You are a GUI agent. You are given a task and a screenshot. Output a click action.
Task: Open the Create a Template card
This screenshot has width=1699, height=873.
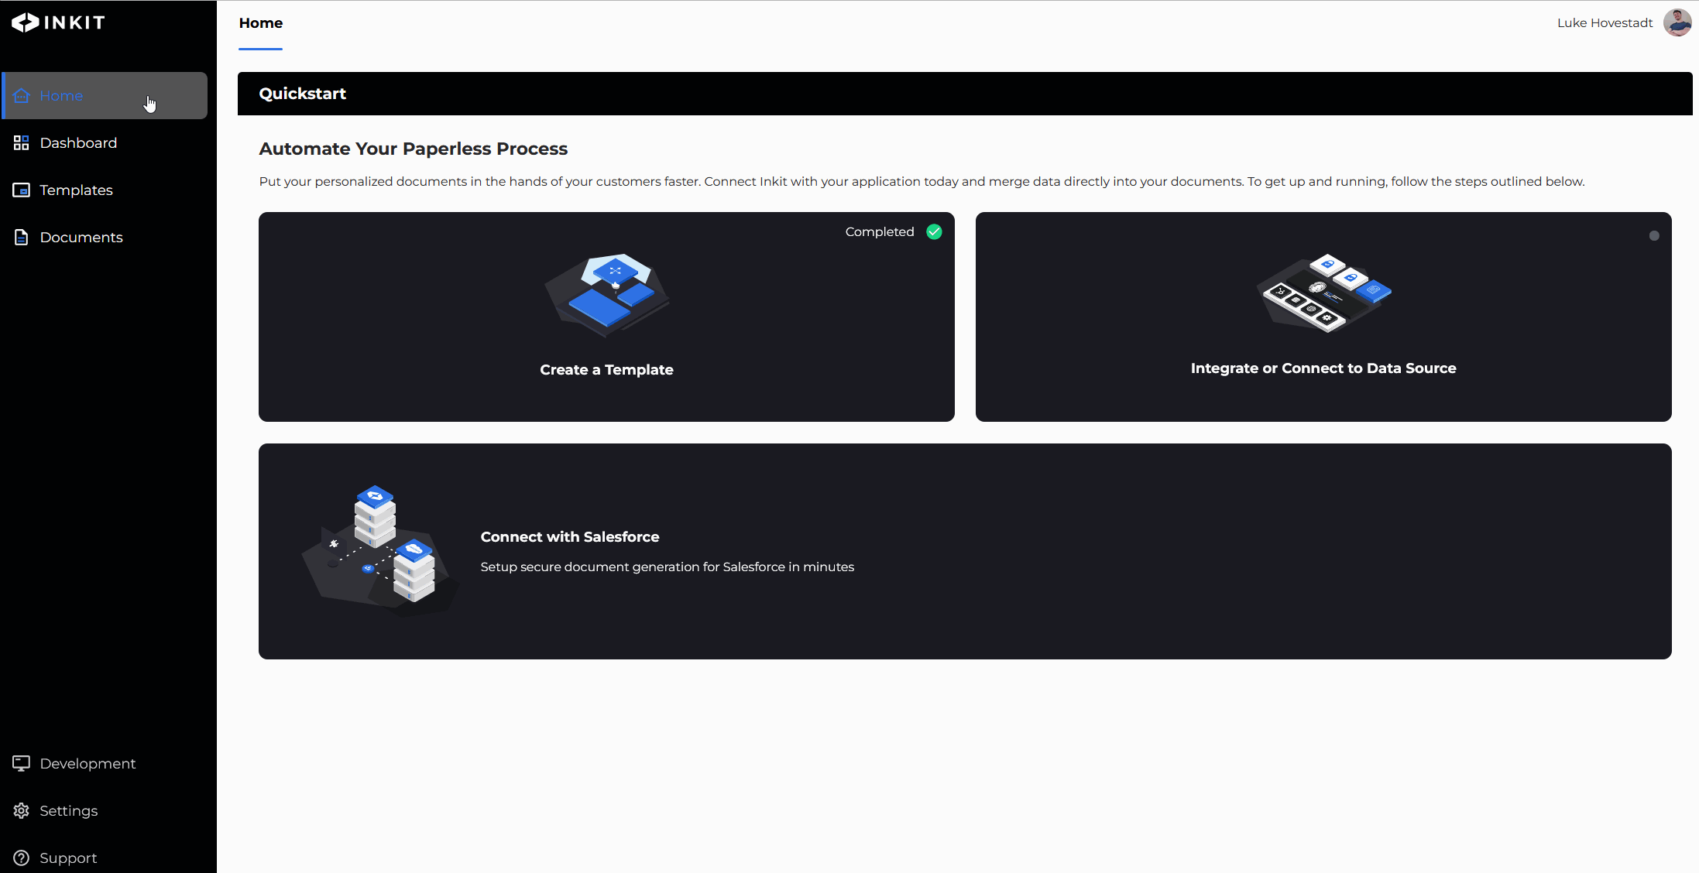tap(606, 369)
